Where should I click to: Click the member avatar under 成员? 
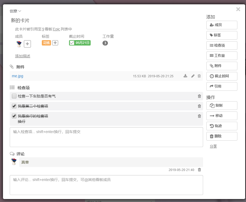pos(19,44)
